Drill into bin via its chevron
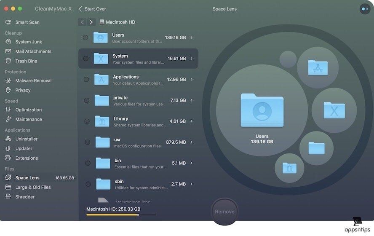374x236 pixels. [192, 163]
